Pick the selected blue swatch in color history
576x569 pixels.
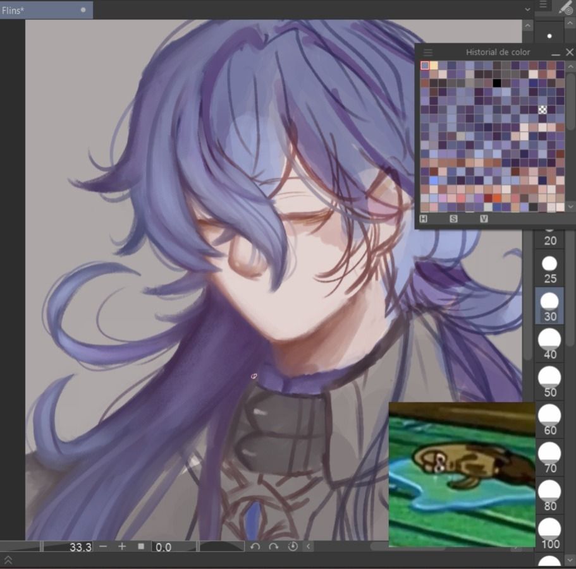point(425,65)
